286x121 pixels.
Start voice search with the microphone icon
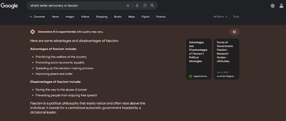coord(137,6)
